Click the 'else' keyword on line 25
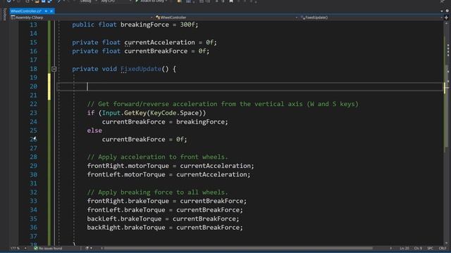The image size is (451, 253). coord(94,131)
